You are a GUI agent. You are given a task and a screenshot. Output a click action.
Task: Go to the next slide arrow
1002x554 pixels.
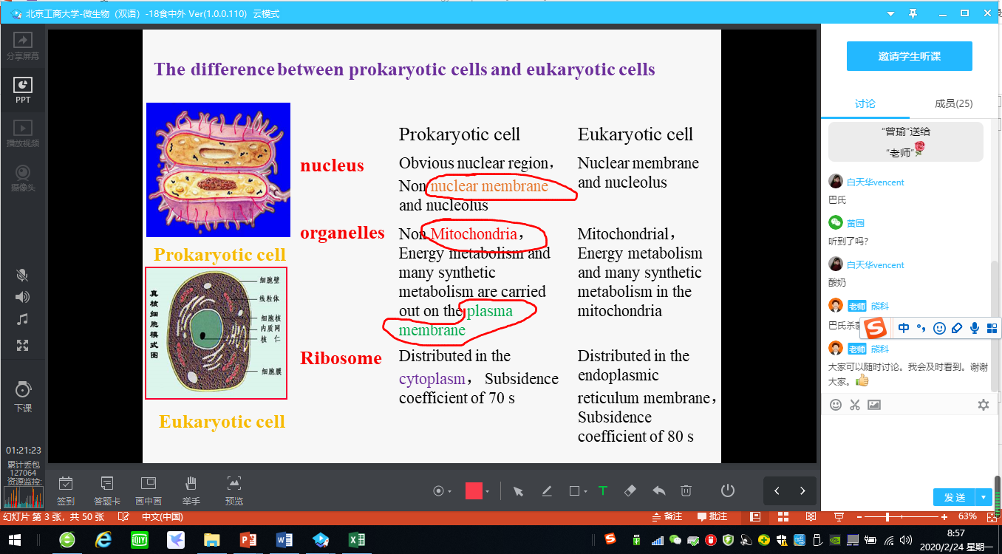[802, 491]
